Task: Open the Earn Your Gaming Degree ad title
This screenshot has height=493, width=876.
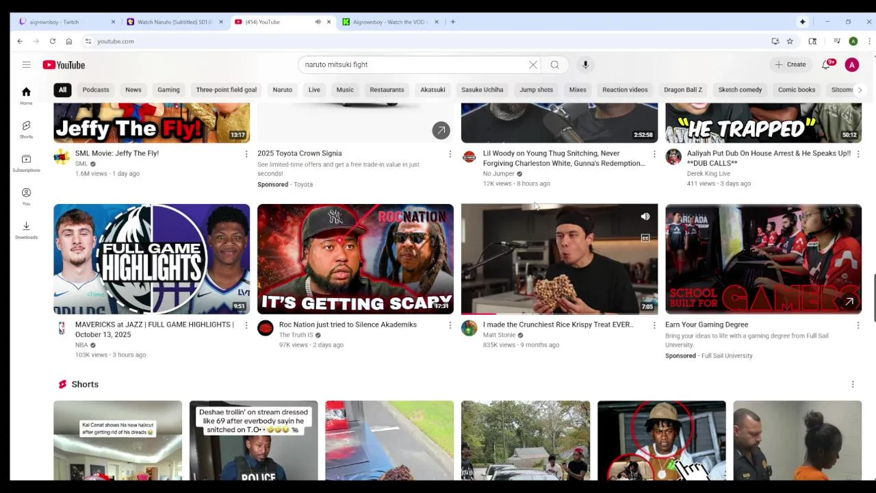Action: tap(706, 325)
